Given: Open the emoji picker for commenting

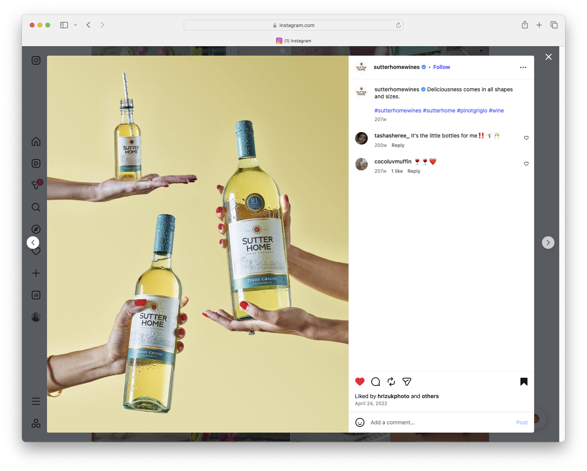Looking at the screenshot, I should pos(359,423).
